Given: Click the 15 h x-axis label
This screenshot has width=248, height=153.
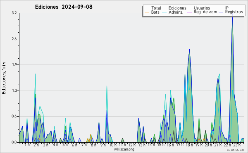Looking at the screenshot, I should point(161,145).
